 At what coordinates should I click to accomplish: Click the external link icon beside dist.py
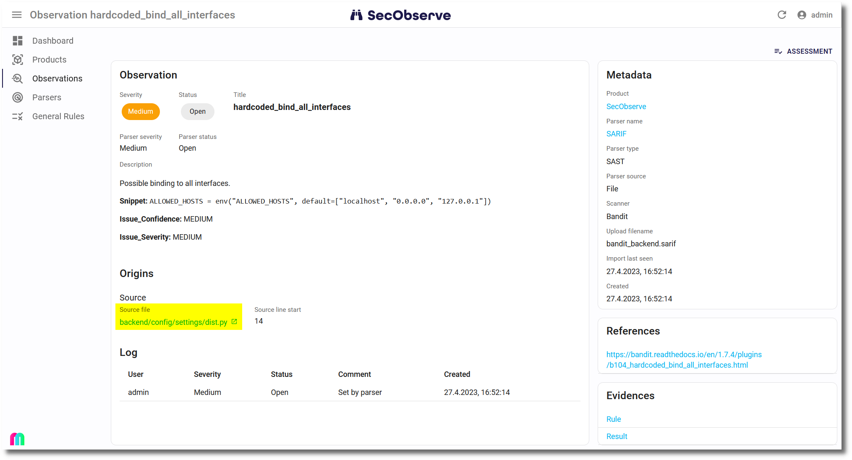234,322
